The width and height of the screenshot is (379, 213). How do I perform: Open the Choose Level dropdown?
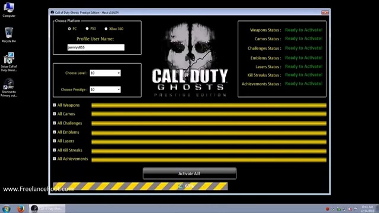pos(105,73)
